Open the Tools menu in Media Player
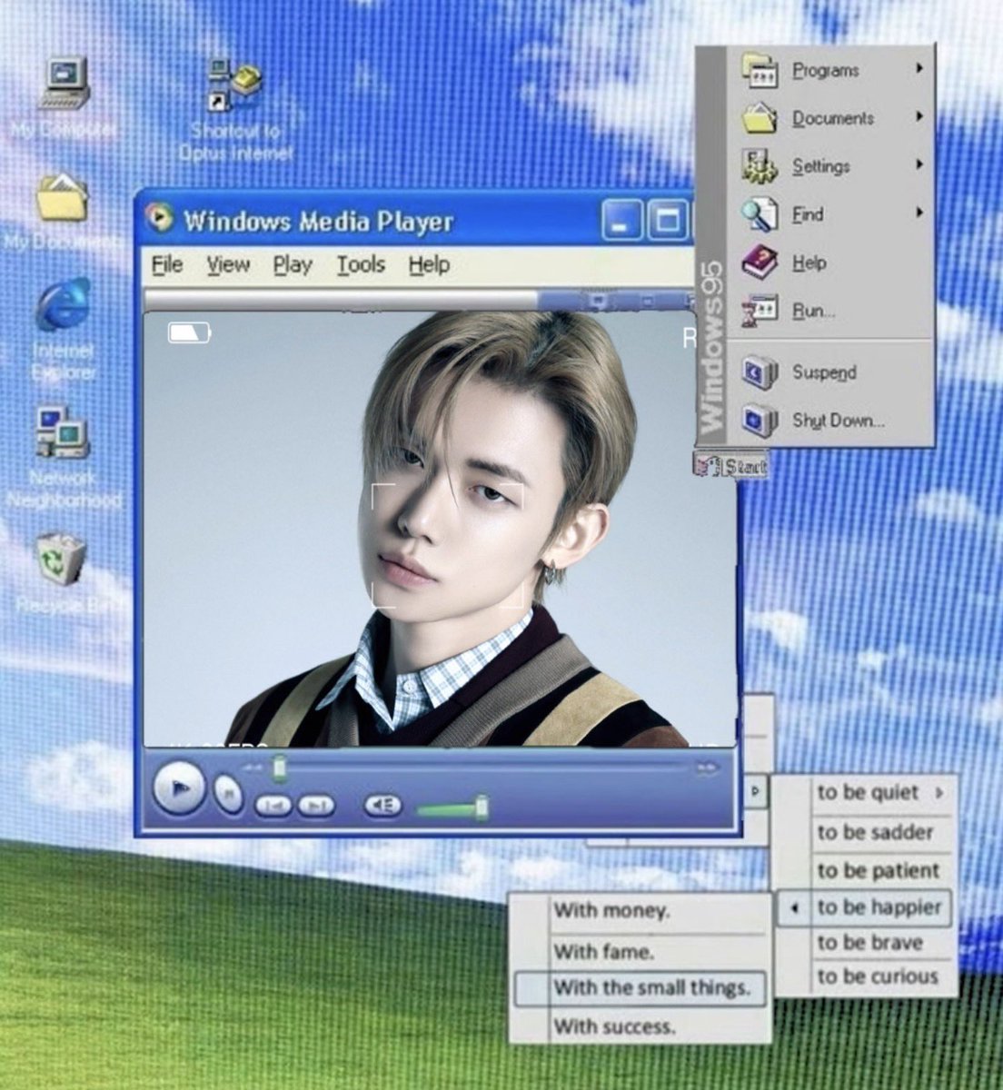The height and width of the screenshot is (1090, 1003). point(361,264)
